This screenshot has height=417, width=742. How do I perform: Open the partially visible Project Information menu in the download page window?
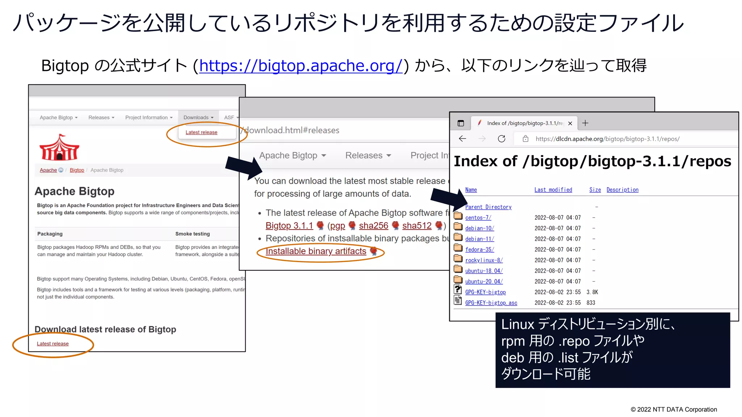[430, 155]
